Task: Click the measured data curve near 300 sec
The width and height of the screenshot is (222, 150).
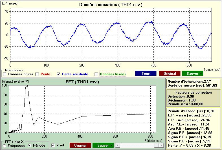Action: click(x=118, y=23)
